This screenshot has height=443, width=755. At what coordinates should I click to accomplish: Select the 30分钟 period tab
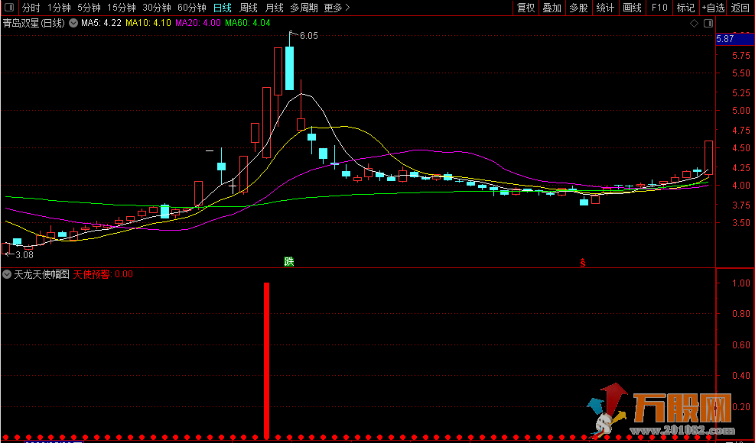tap(157, 8)
